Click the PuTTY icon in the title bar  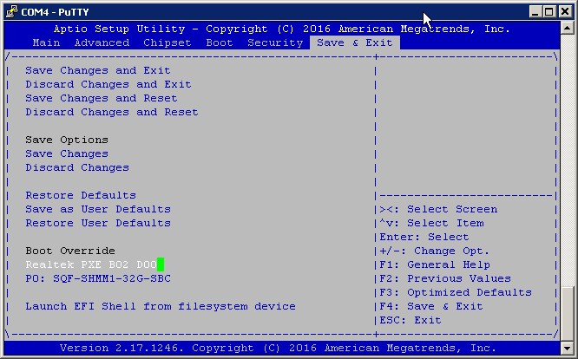tap(12, 12)
